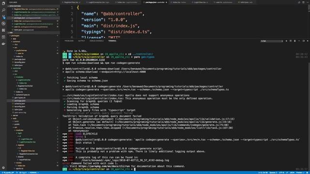Switch to the Problems panel tab
The image size is (310, 174).
(x=69, y=41)
